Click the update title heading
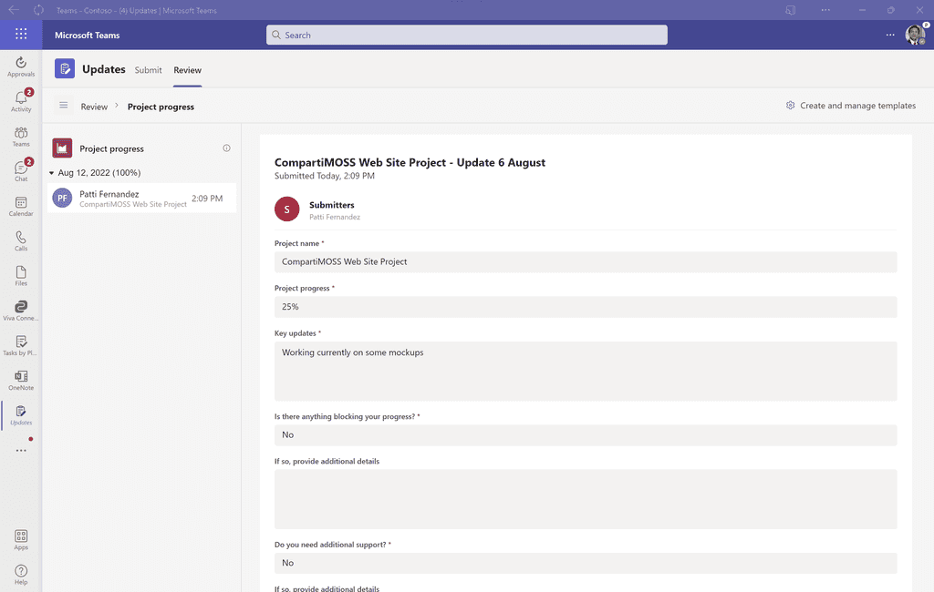Screen dimensions: 934x592 410,162
